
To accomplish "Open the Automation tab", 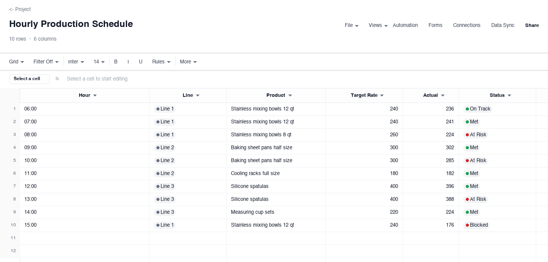I will (405, 25).
